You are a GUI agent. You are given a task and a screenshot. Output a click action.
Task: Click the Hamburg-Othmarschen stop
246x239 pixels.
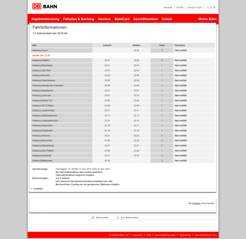pos(43,145)
